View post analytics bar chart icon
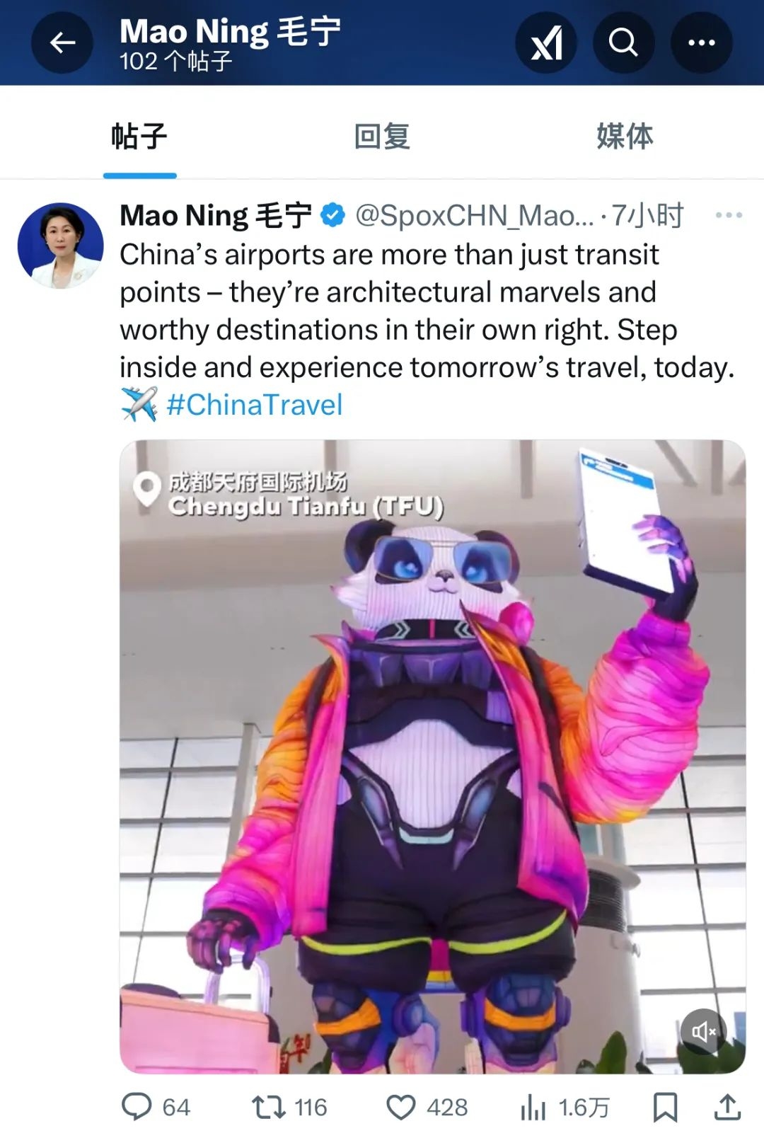 tap(533, 1108)
